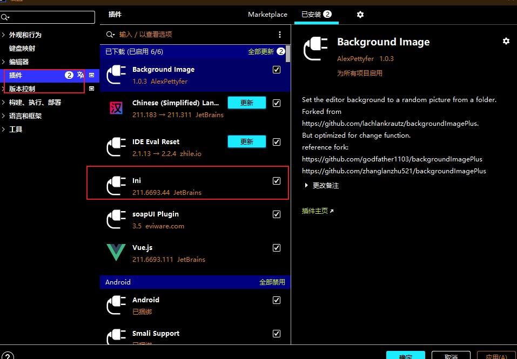Screen dimensions: 517x359
Task: Click the Android group header label
Action: coord(118,282)
